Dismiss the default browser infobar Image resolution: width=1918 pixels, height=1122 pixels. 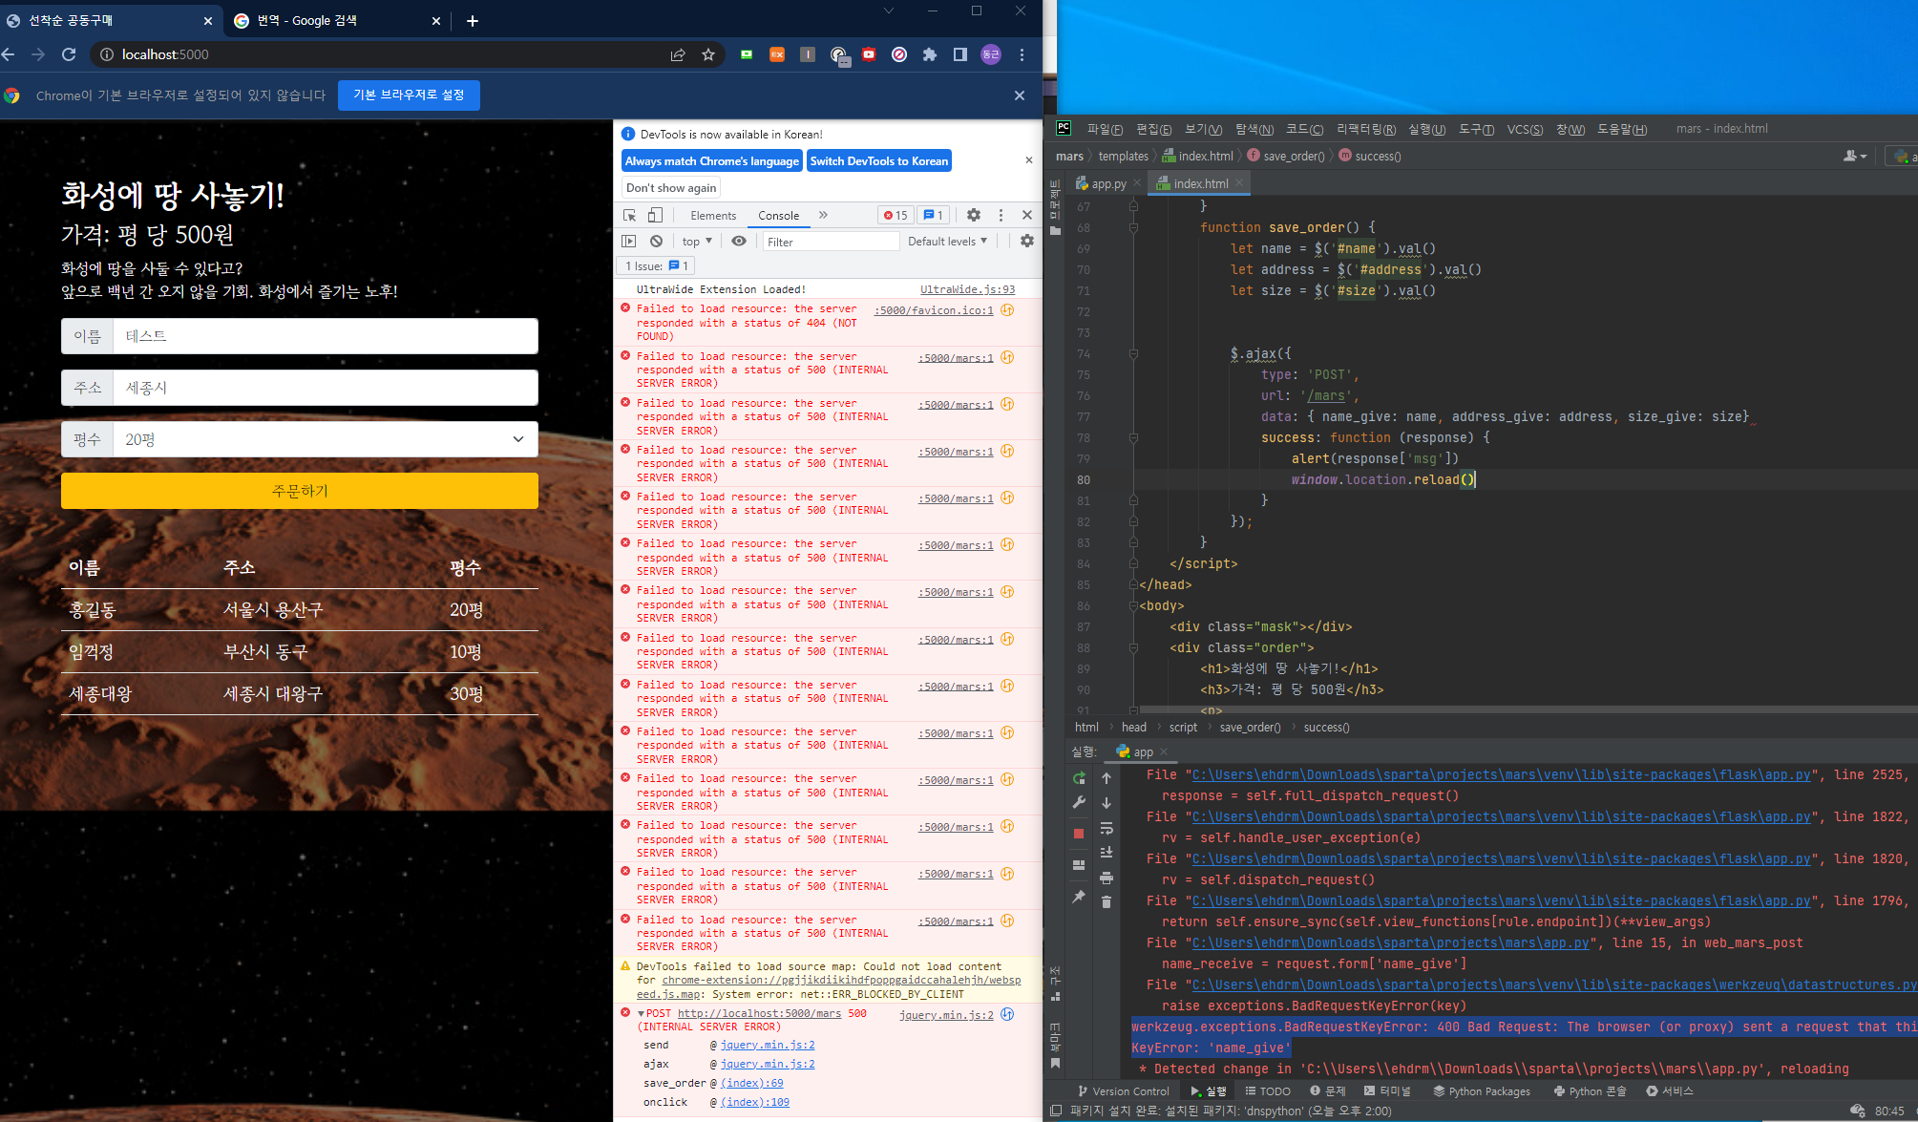tap(1020, 95)
